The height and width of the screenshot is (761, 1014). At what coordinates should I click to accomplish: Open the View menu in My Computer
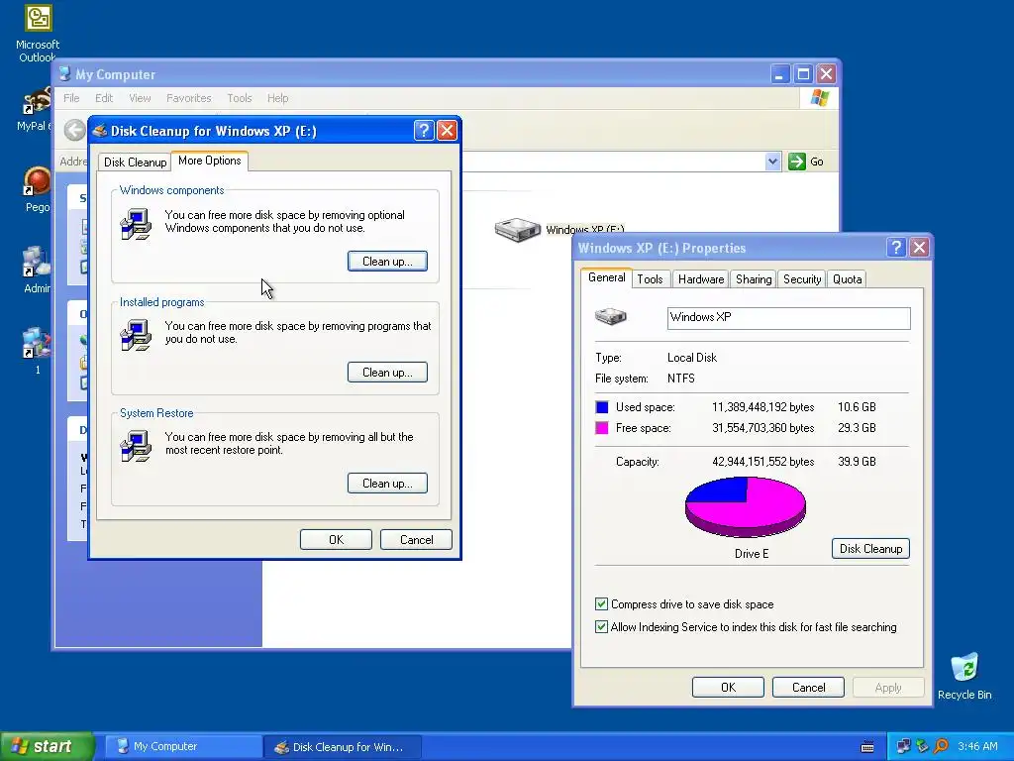pos(140,98)
